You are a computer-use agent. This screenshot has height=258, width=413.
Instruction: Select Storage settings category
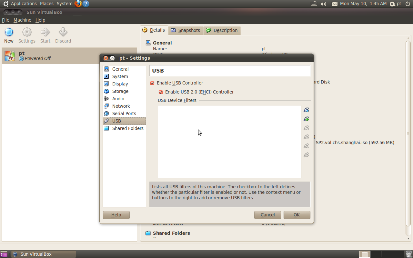tap(124, 91)
